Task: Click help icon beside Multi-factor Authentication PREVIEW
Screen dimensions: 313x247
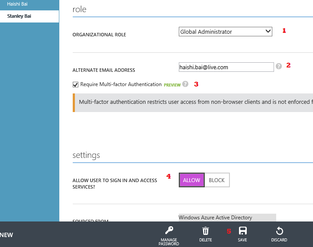Action: pyautogui.click(x=185, y=84)
